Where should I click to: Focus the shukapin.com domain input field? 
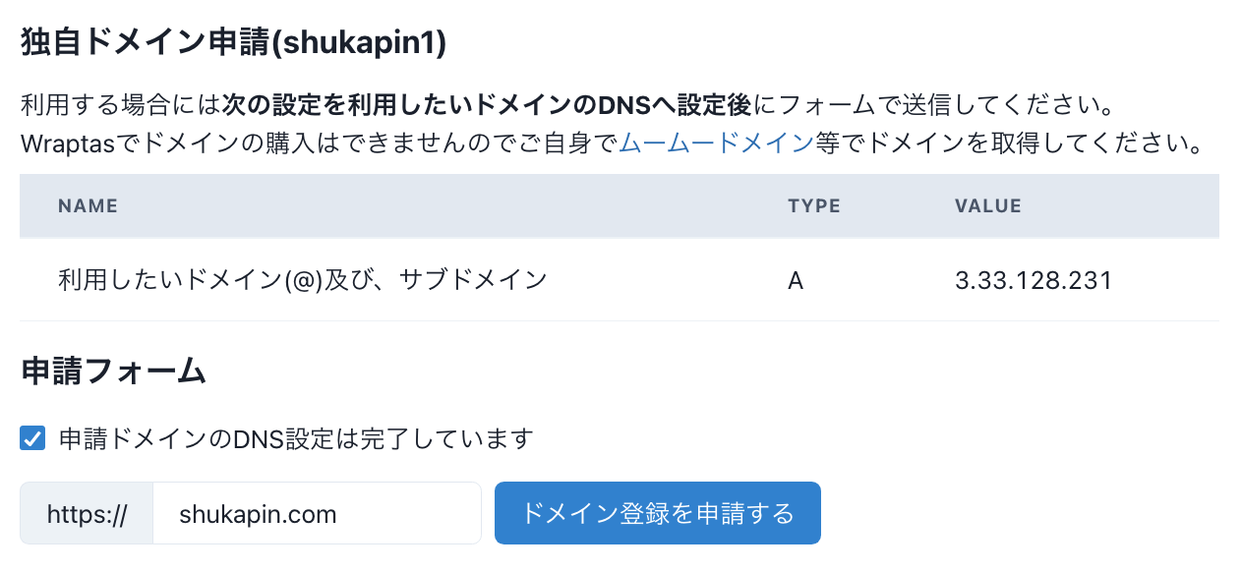coord(317,513)
